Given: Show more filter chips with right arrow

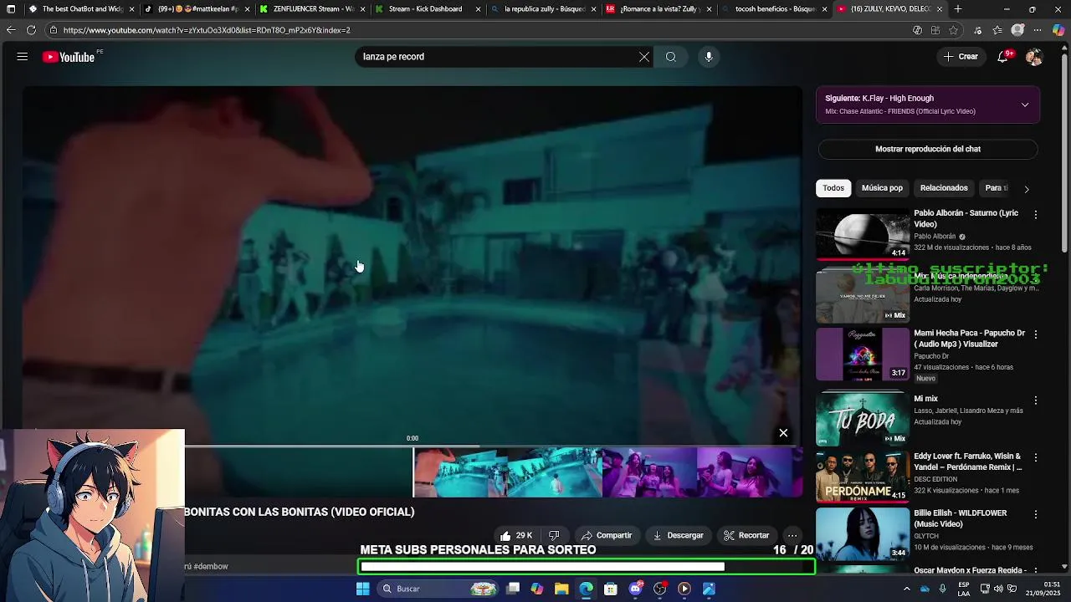Looking at the screenshot, I should point(1027,189).
